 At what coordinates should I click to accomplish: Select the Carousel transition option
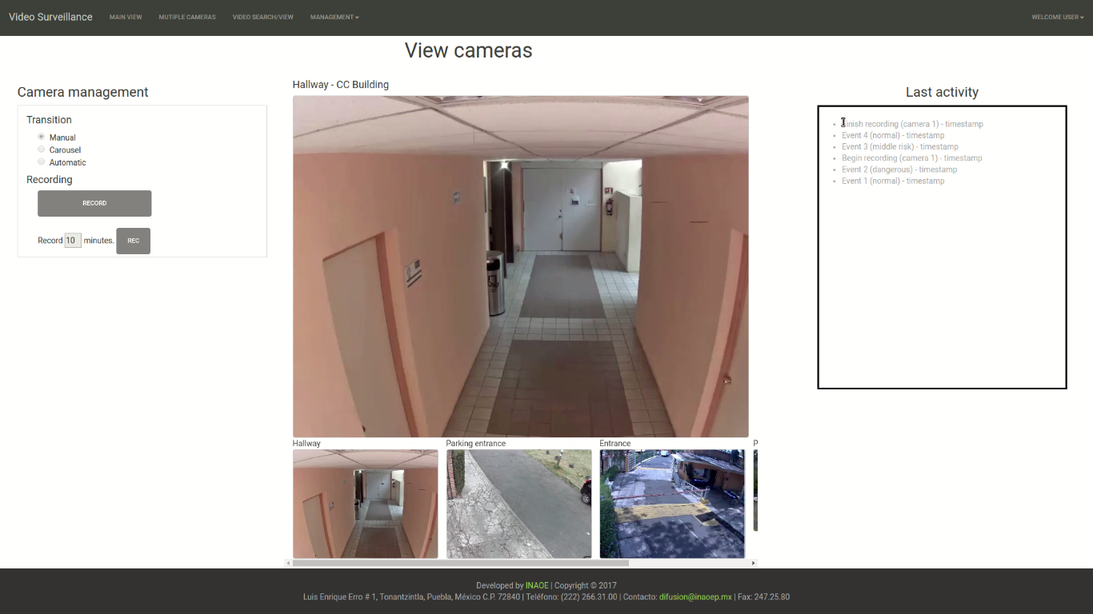point(42,150)
